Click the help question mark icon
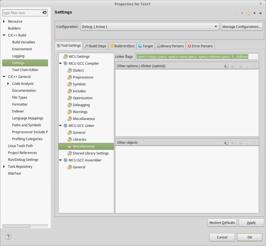This screenshot has height=246, width=266. click(x=8, y=237)
